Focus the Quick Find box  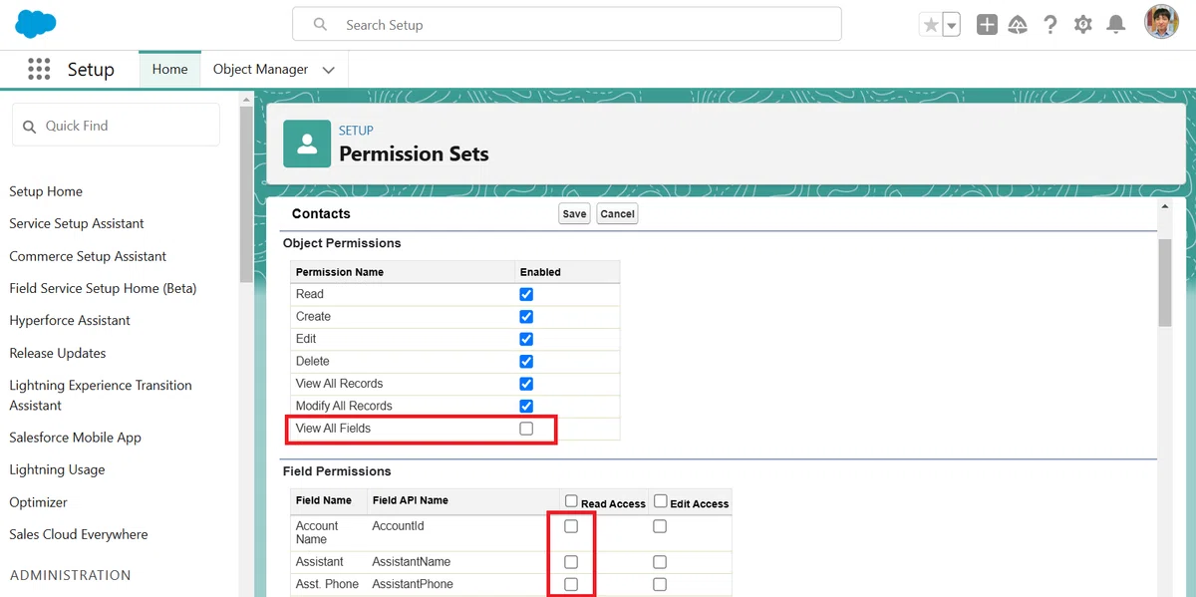(x=116, y=125)
